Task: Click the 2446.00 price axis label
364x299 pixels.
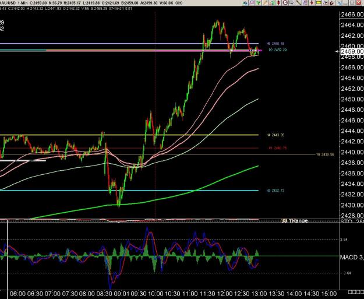Action: (352, 120)
